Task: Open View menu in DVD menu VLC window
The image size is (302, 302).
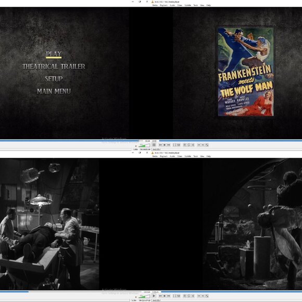Action: pos(202,5)
